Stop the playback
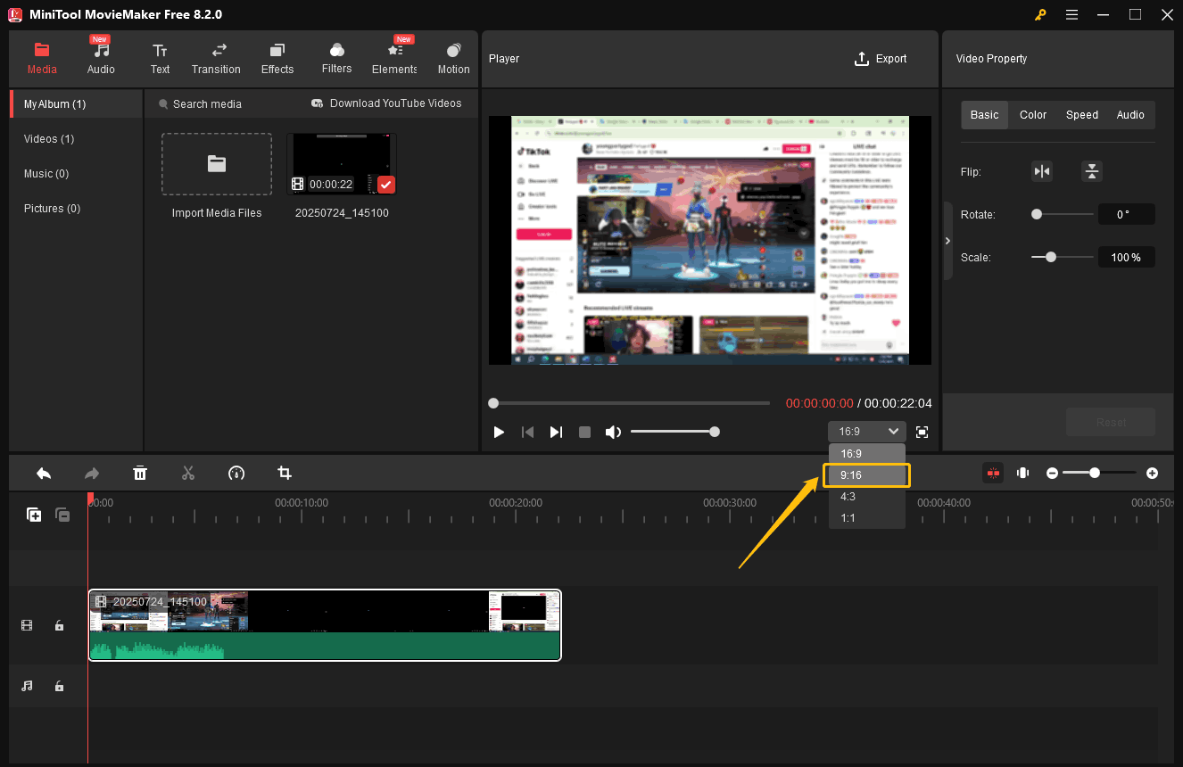The image size is (1183, 767). pos(584,432)
